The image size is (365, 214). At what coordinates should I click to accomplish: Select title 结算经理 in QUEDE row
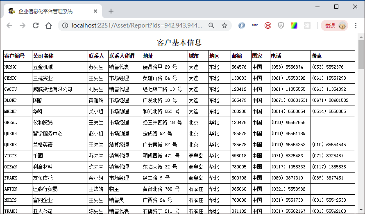point(119,145)
